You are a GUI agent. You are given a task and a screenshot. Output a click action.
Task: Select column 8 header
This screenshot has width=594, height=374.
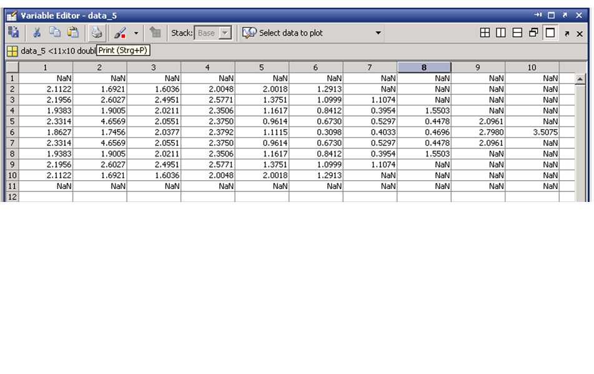[424, 67]
